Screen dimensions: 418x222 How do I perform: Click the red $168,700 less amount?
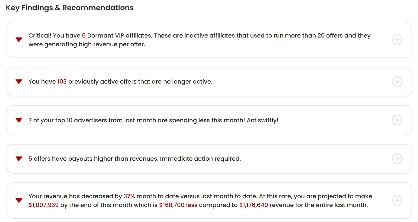pyautogui.click(x=178, y=205)
